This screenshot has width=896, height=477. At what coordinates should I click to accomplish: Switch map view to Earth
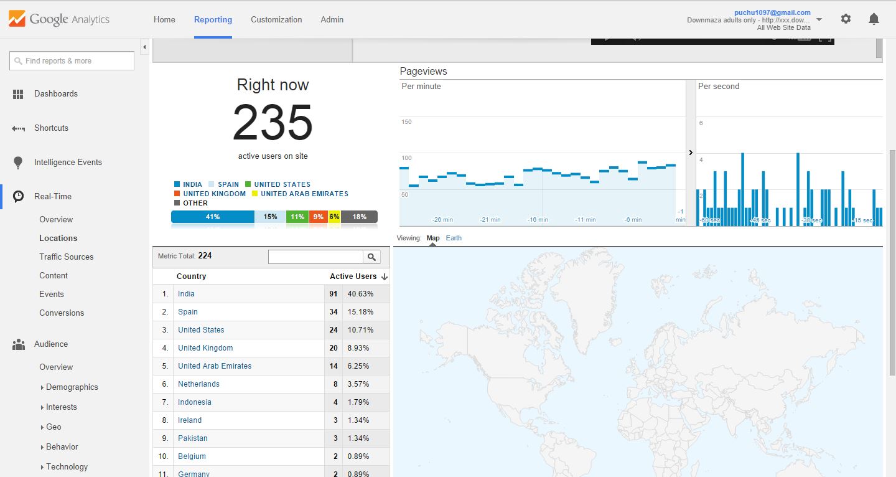pos(454,238)
